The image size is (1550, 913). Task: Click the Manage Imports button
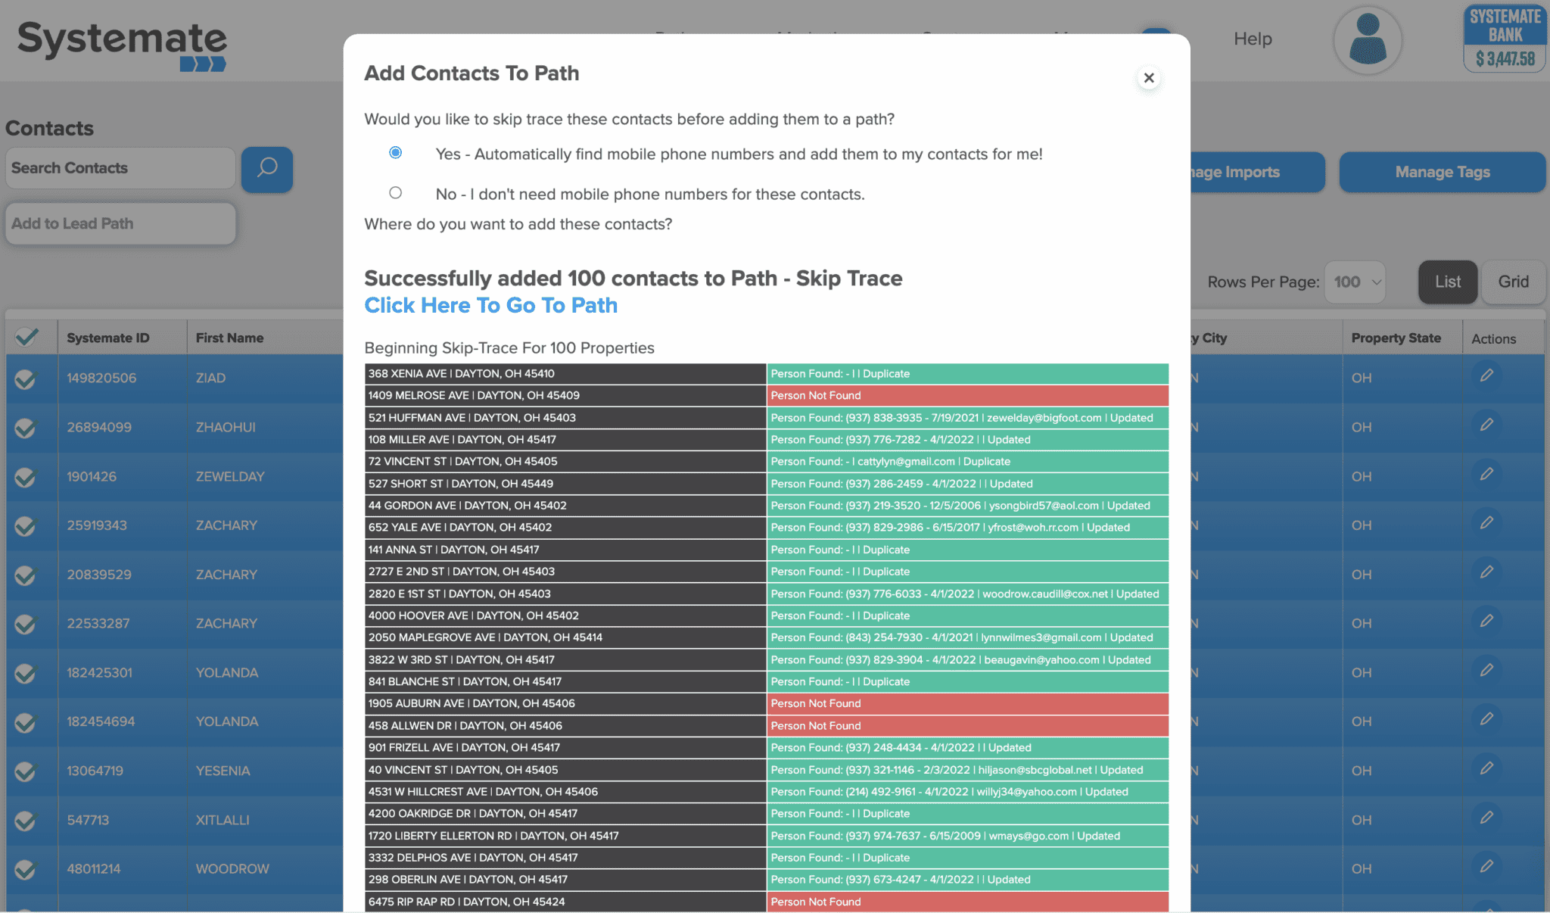click(x=1257, y=172)
